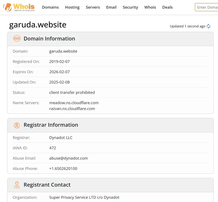Click the Registrant Contact section header
Screen dimensions: 218x202
point(110,185)
